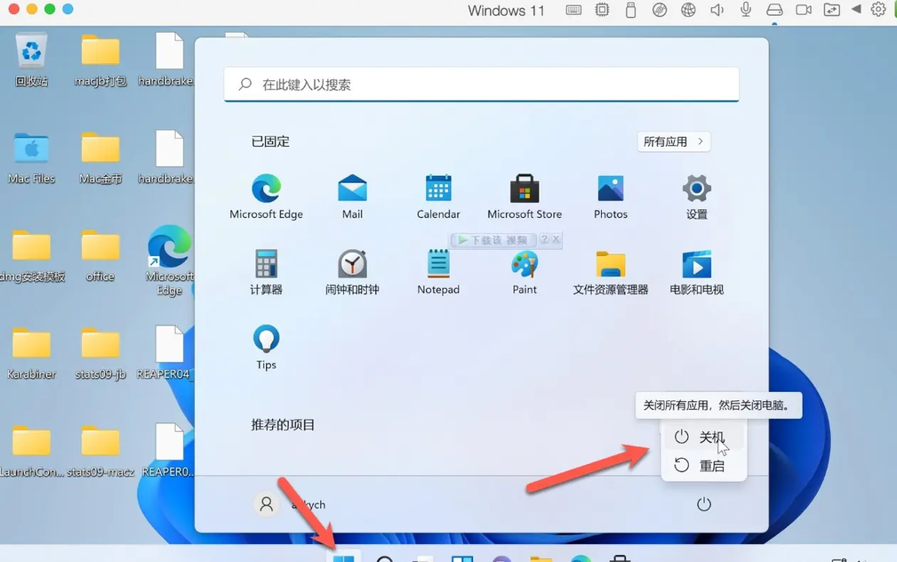The height and width of the screenshot is (562, 897).
Task: Select the REAPER04_ file on desktop
Action: [166, 353]
